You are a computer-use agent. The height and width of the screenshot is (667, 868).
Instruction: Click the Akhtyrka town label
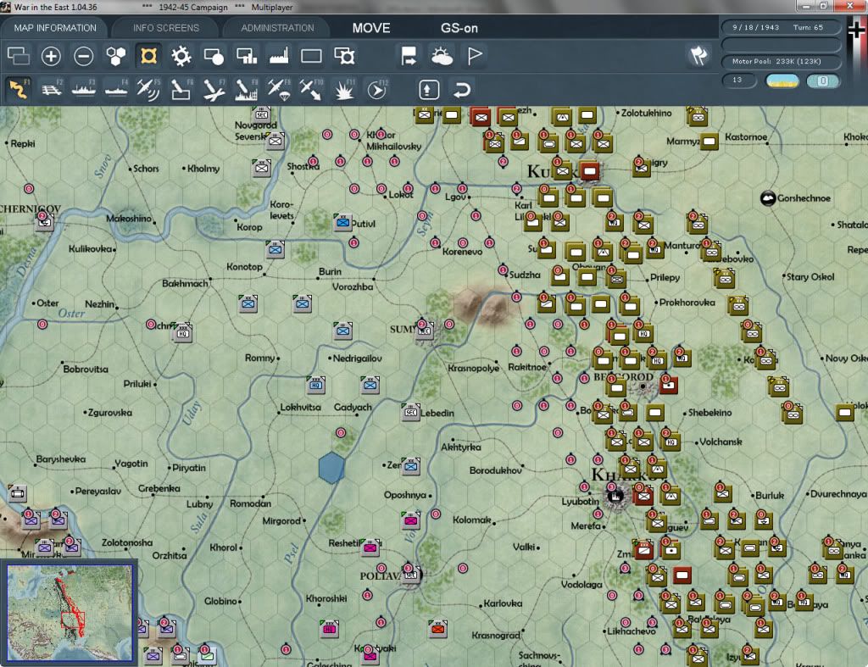[x=461, y=447]
